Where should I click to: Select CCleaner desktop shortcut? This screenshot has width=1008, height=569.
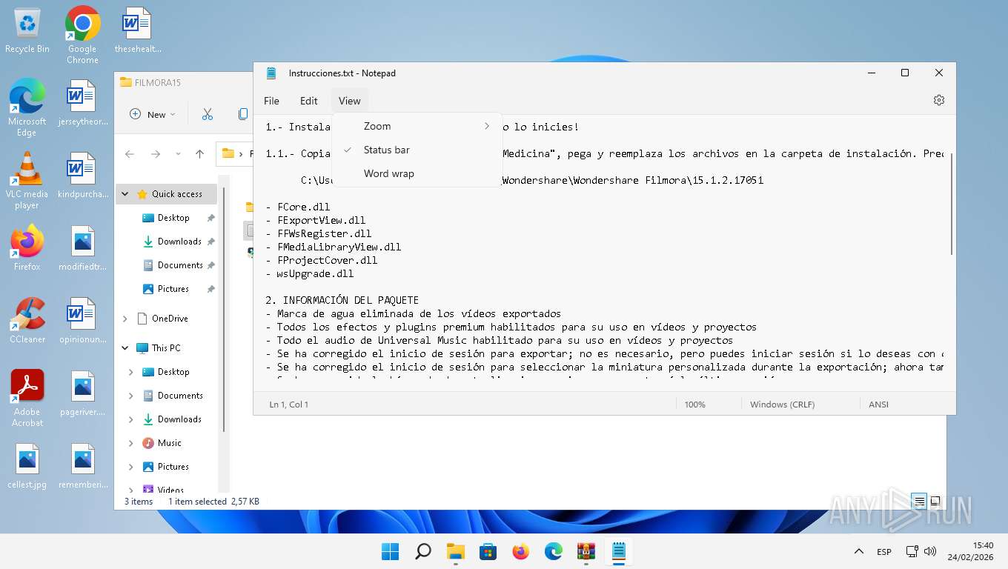point(27,320)
